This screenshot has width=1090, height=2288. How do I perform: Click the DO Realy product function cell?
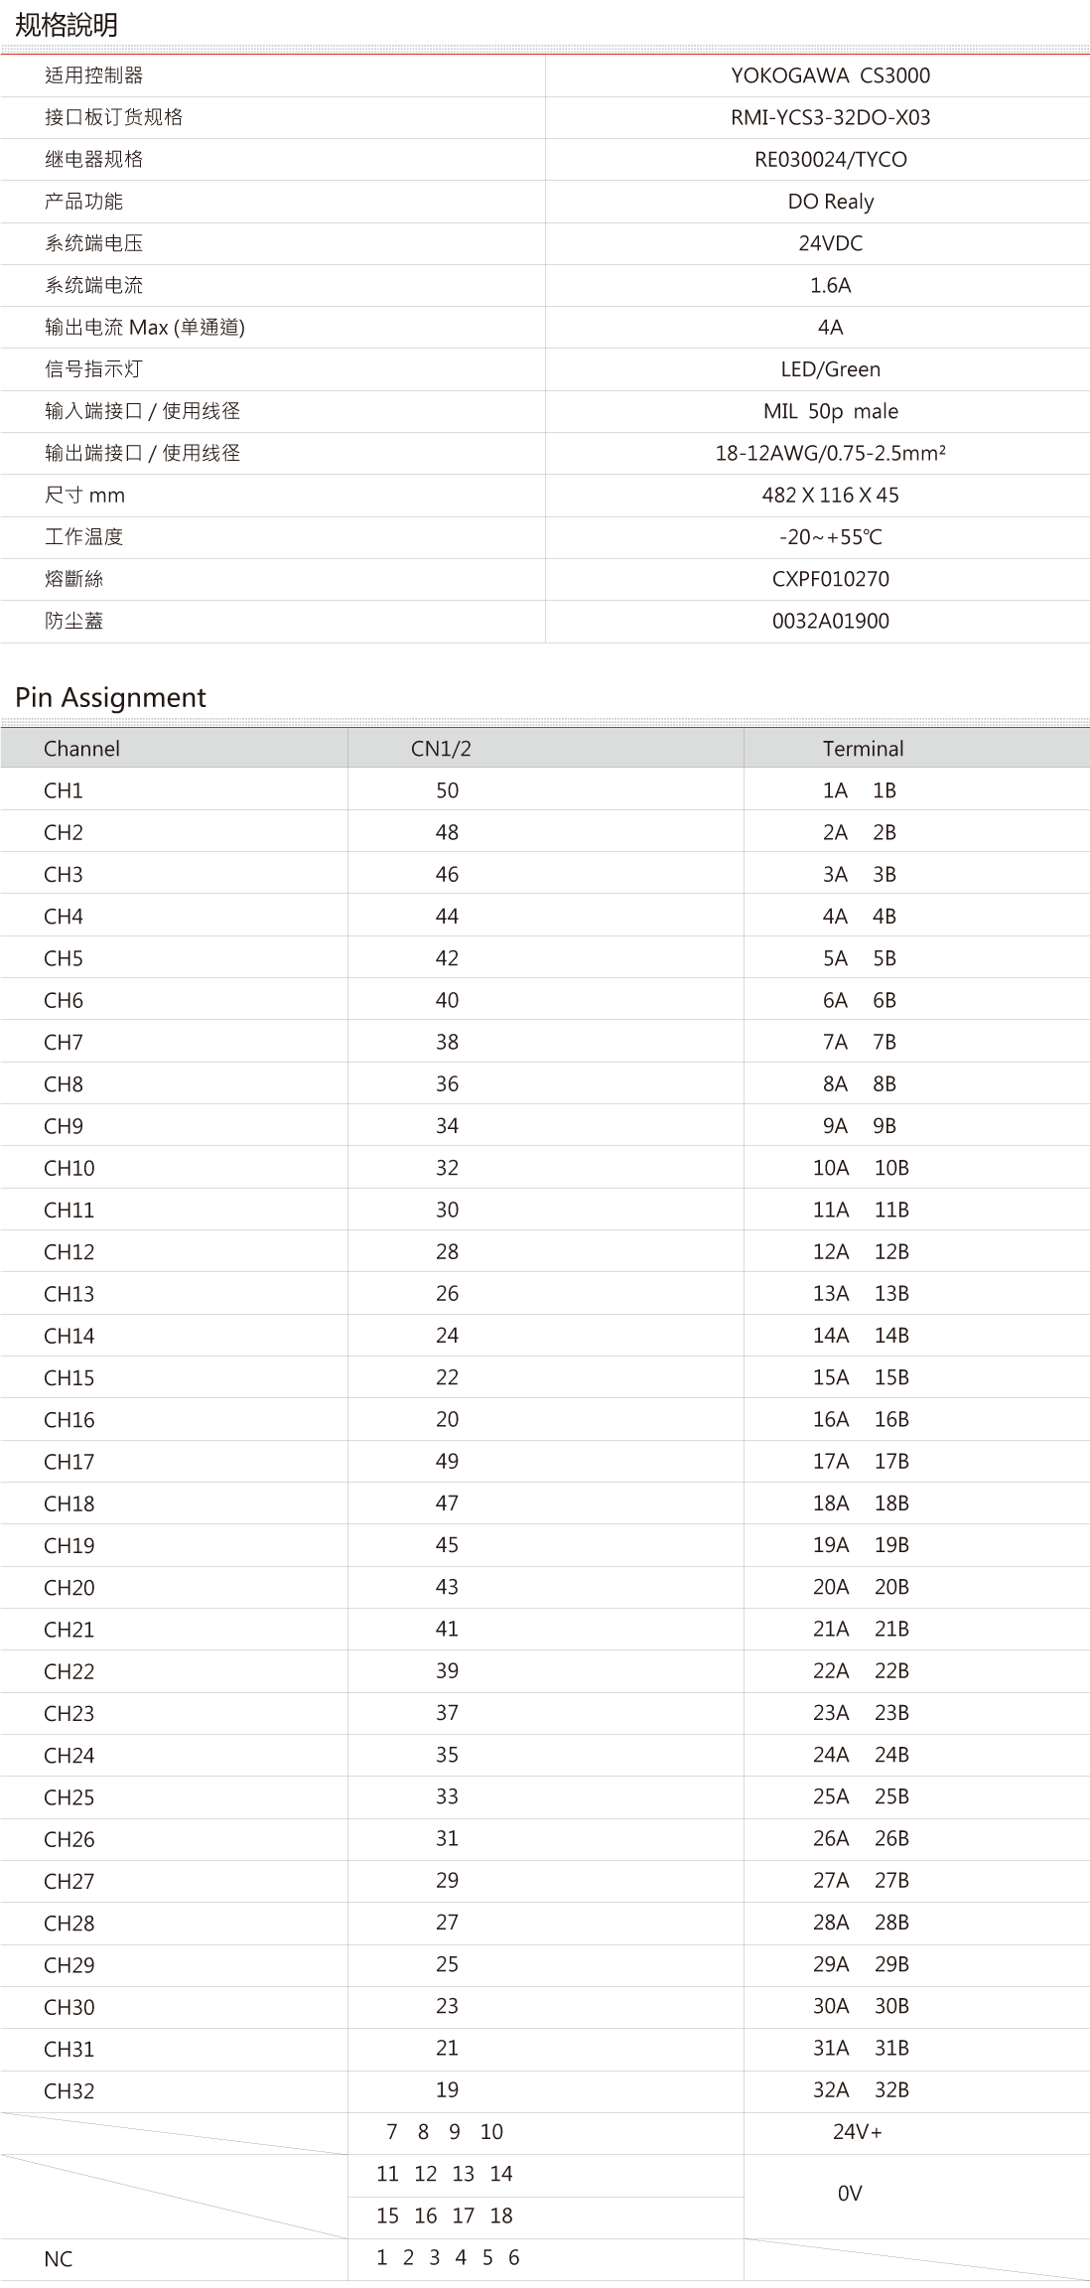[830, 202]
